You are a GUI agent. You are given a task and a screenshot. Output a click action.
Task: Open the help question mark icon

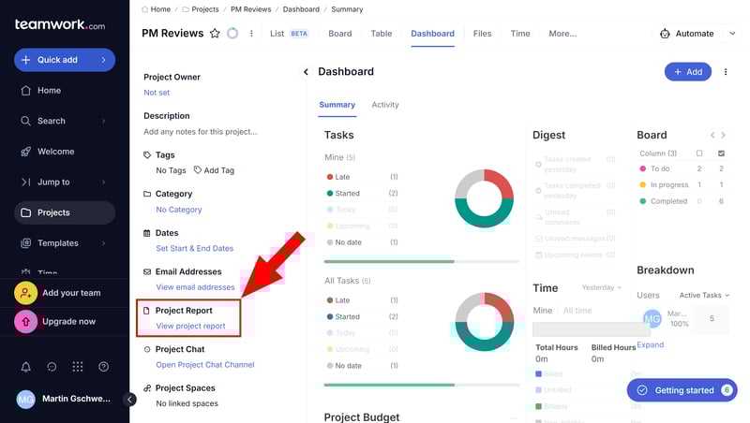click(x=103, y=367)
